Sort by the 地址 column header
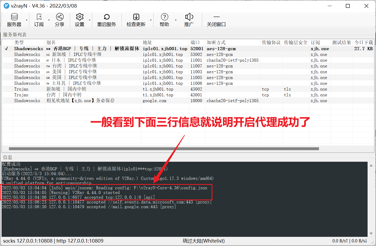The width and height of the screenshot is (376, 246). (x=165, y=43)
